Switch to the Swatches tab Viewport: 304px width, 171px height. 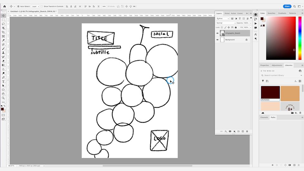[x=271, y=13]
